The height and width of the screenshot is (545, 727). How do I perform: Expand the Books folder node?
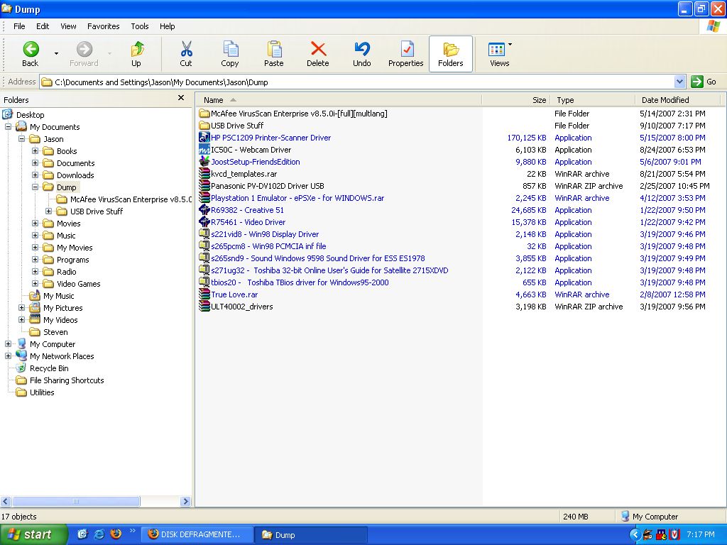[x=35, y=150]
